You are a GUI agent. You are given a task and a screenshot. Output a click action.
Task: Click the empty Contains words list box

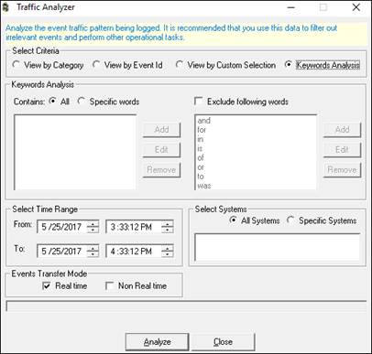point(75,152)
